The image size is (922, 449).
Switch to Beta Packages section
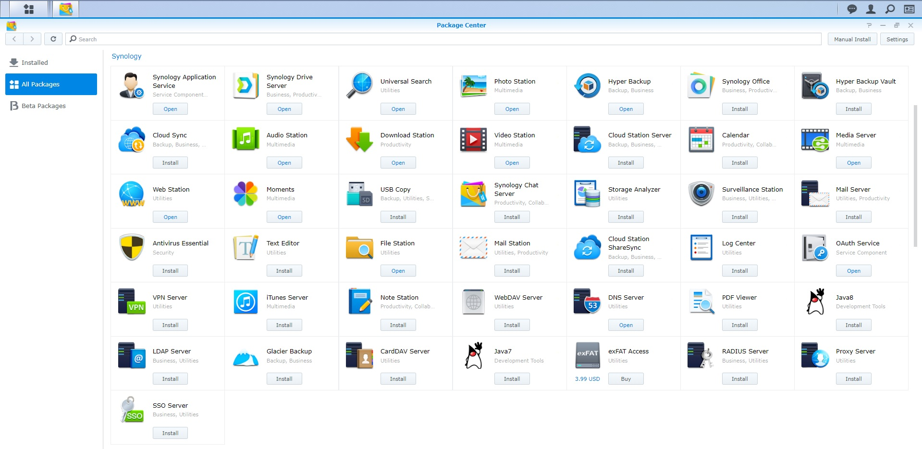click(x=51, y=106)
